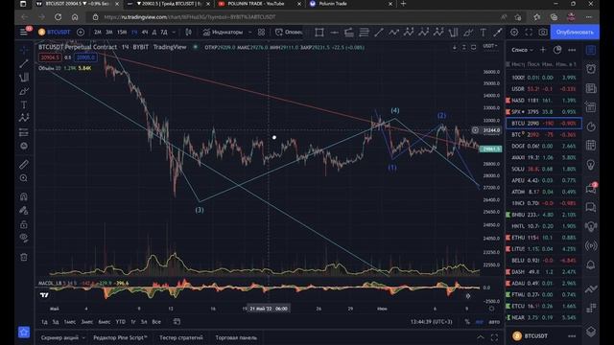Select the 7-day timeframe
This screenshot has height=345, width=614.
[164, 32]
